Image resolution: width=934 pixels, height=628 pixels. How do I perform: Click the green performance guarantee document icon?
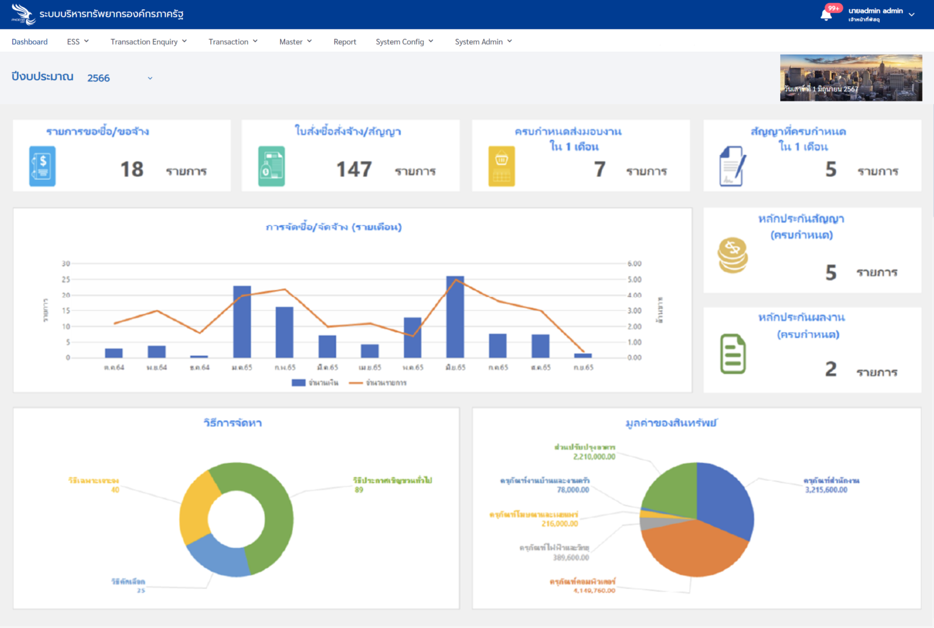point(733,354)
